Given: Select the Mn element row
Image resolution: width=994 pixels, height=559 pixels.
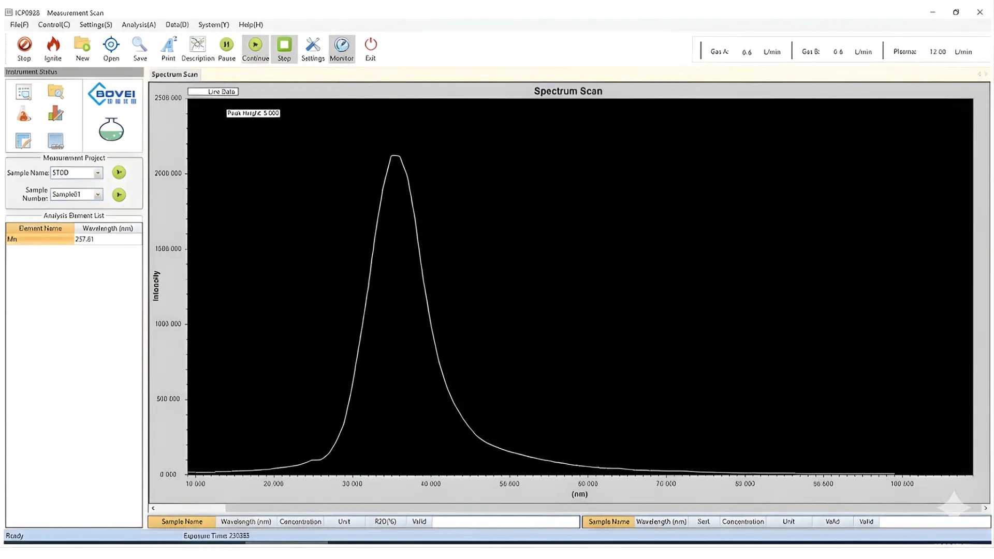Looking at the screenshot, I should [x=74, y=239].
